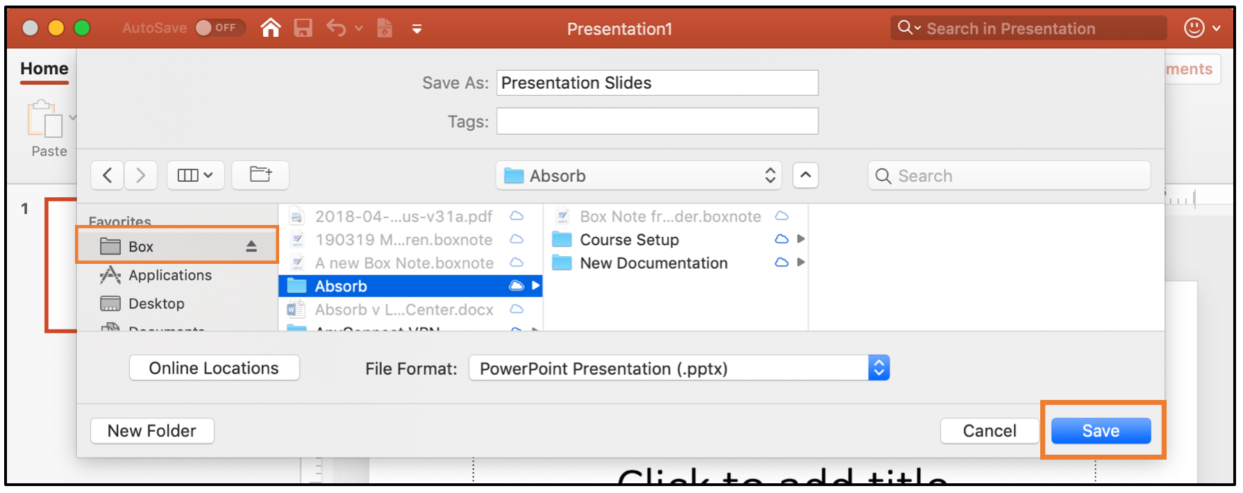Open the Course Setup folder

coord(676,240)
